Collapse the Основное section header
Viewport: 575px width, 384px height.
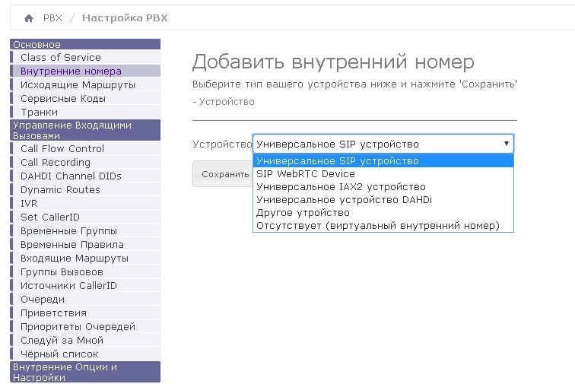pyautogui.click(x=85, y=44)
